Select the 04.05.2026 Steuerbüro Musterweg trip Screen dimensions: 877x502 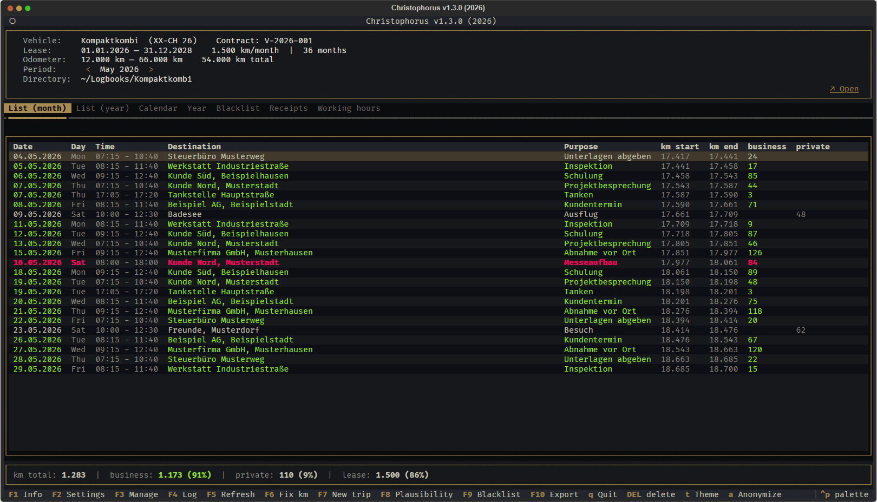[439, 156]
